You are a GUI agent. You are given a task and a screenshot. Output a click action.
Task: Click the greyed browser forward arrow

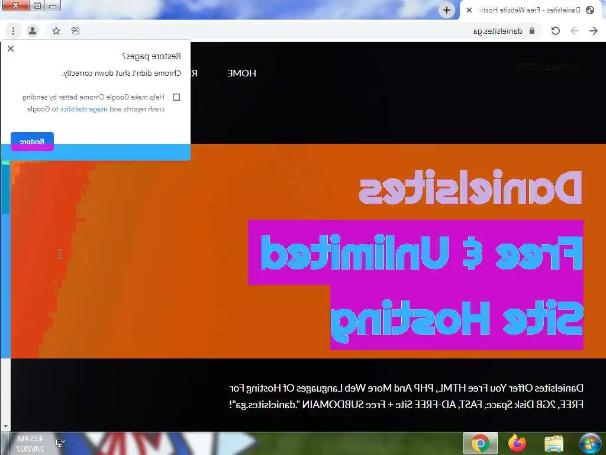pyautogui.click(x=575, y=31)
